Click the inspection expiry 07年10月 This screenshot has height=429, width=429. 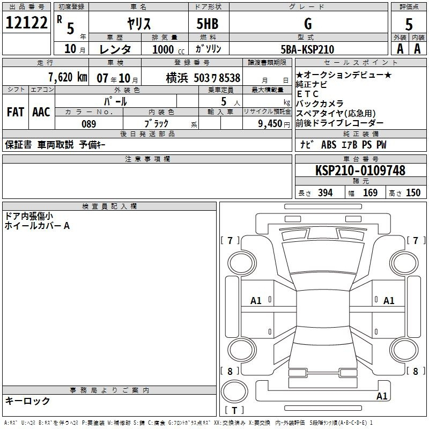(x=117, y=78)
